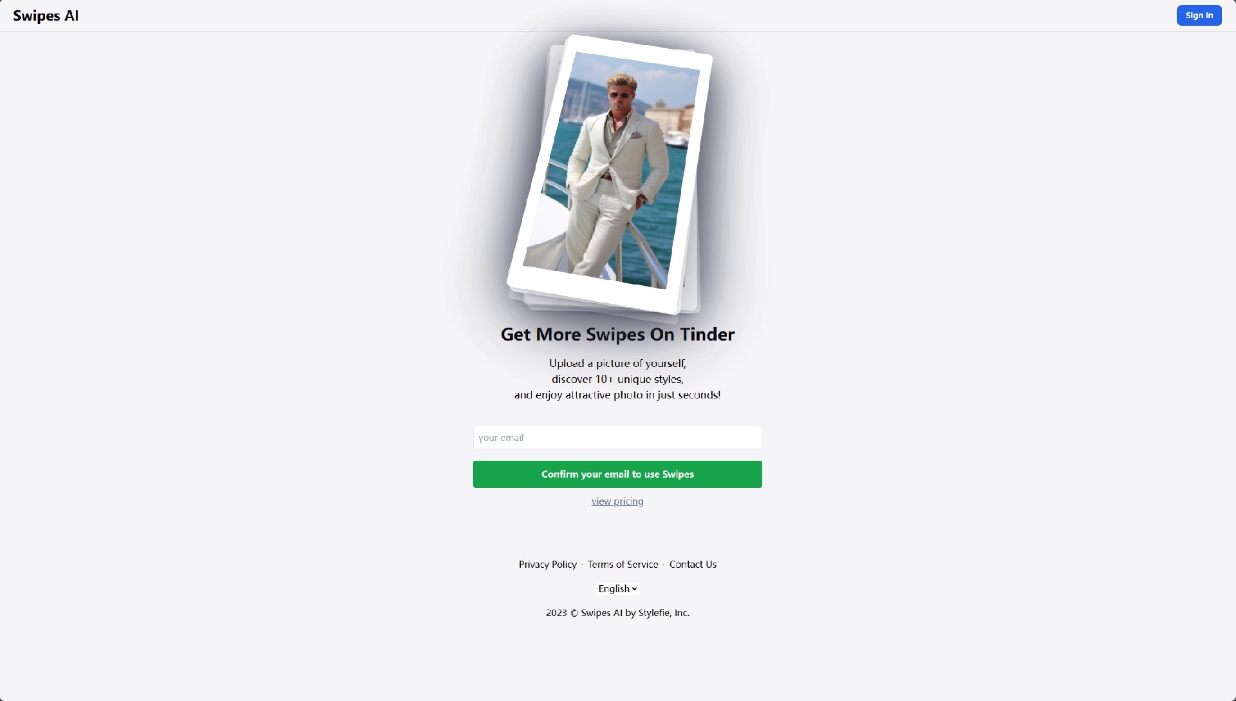Click the enjoy attractive photo in seconds line

[x=617, y=395]
